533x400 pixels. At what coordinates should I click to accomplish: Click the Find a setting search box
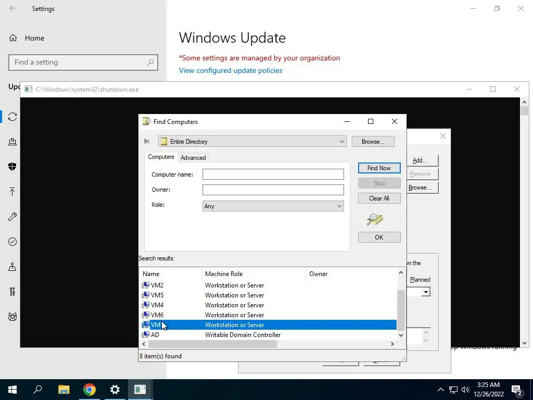click(x=83, y=63)
